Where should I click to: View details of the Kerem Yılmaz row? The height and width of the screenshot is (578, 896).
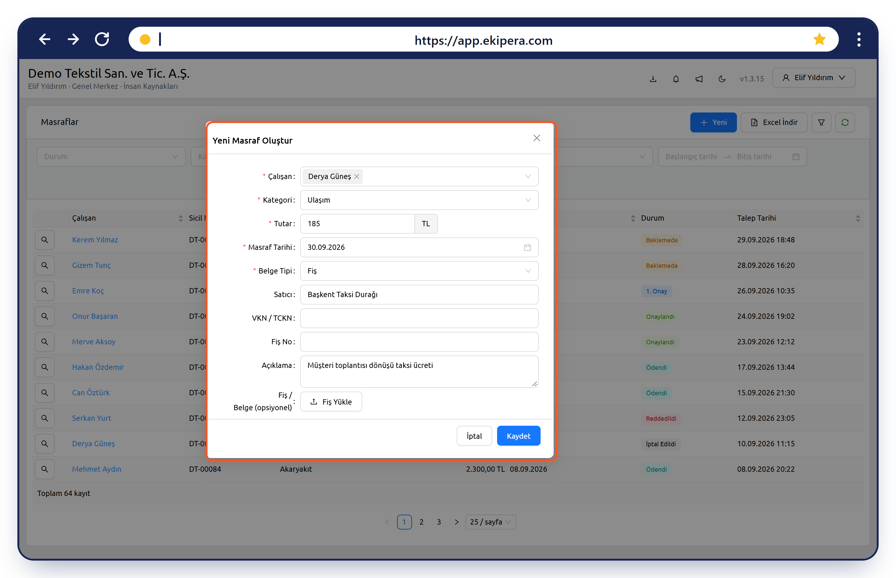45,240
